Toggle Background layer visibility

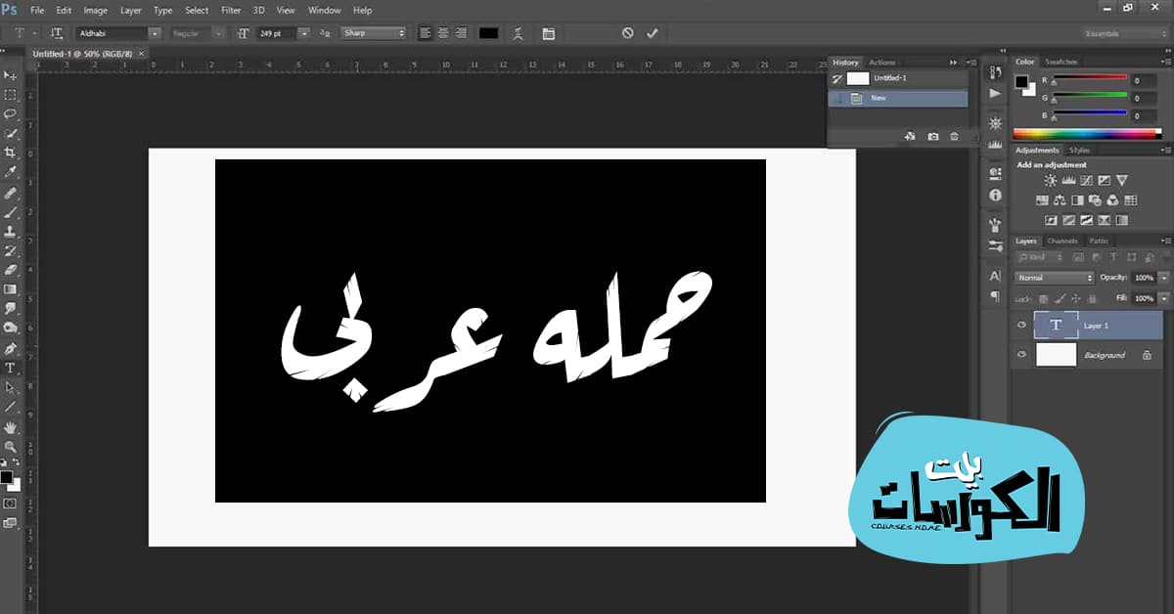(1020, 355)
